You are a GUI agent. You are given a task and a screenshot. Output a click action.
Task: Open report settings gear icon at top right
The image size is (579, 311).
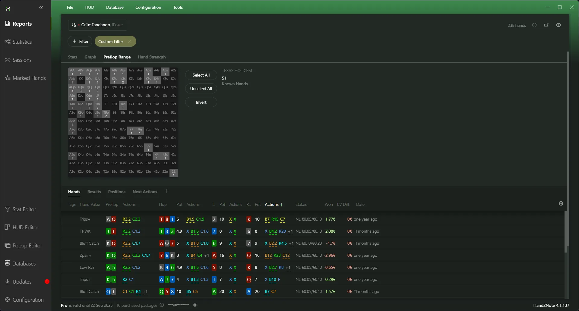point(558,25)
